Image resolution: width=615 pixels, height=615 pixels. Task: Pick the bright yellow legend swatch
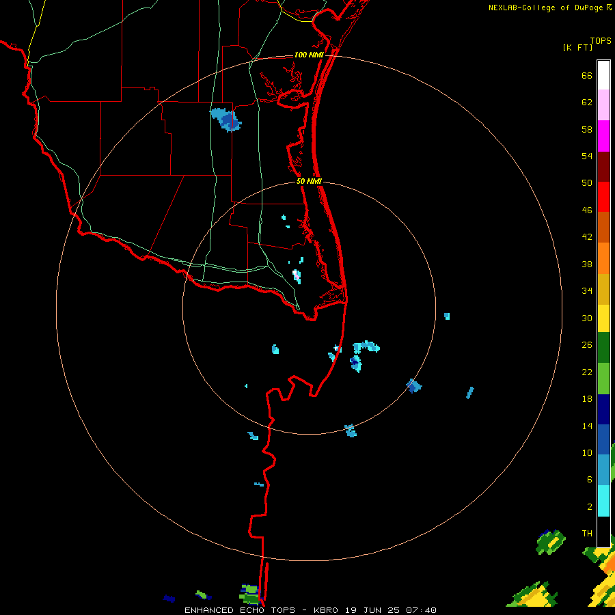[x=603, y=318]
